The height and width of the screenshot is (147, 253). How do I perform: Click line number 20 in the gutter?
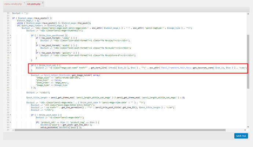tap(8, 18)
